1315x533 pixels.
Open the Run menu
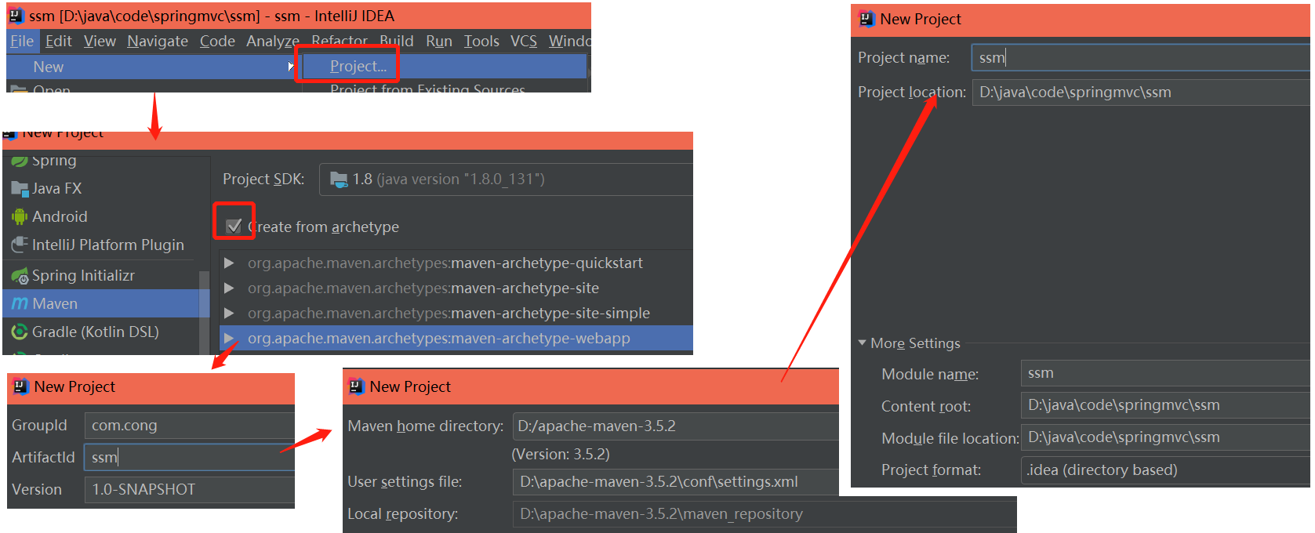coord(439,42)
